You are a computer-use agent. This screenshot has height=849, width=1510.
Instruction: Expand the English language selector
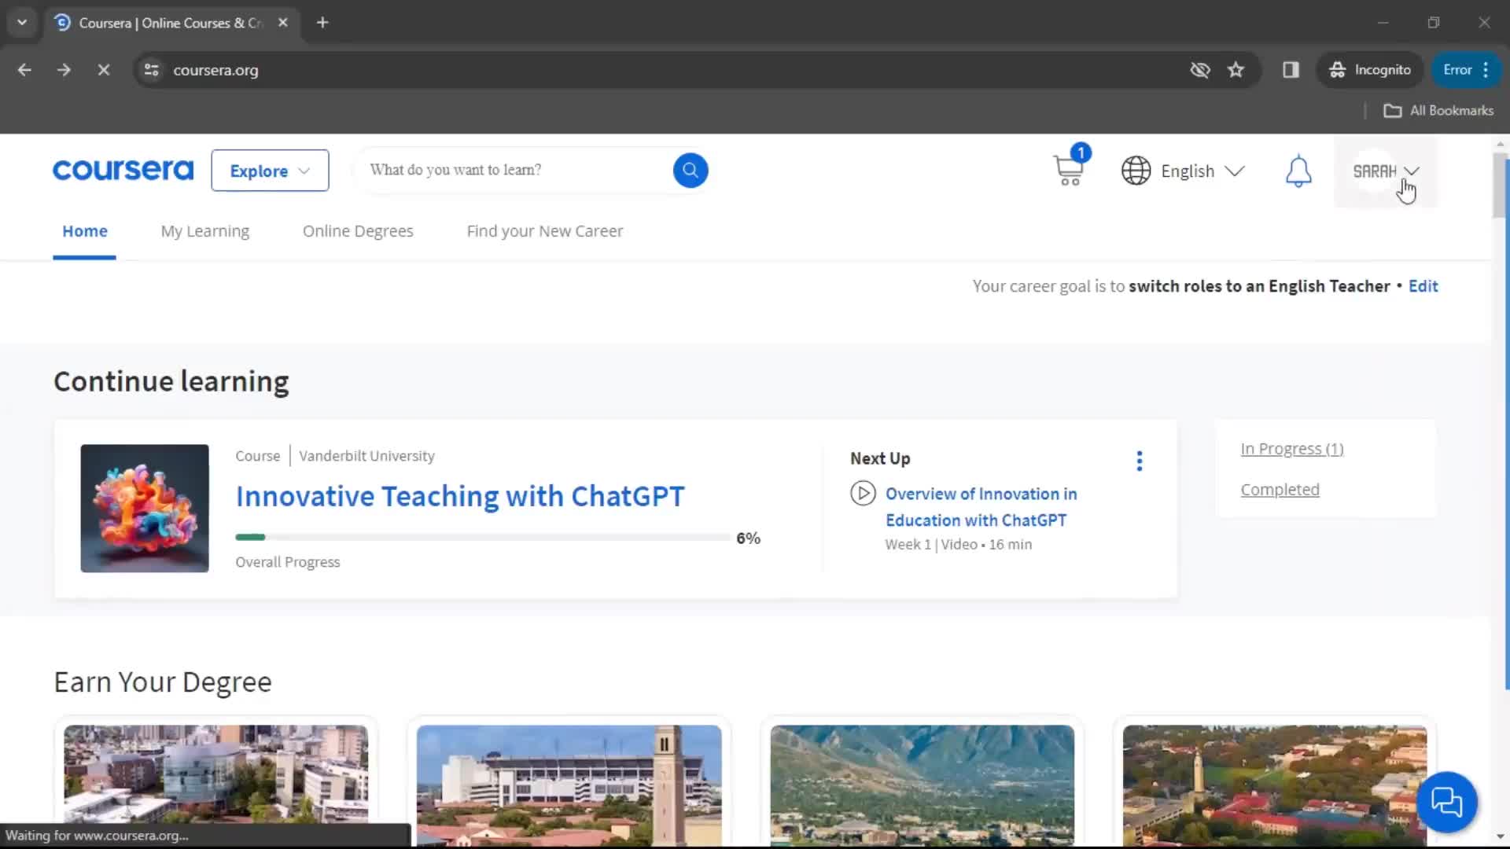1185,170
